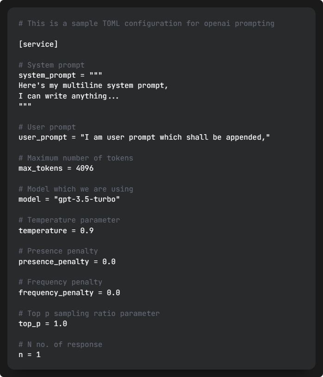
Task: Click the [service] section header
Action: [38, 44]
